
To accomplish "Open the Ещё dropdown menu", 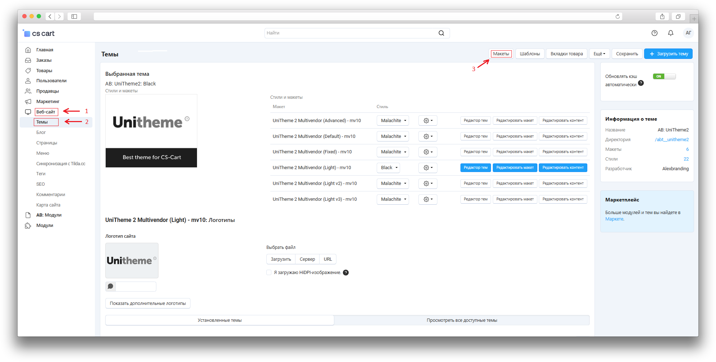I will (599, 54).
